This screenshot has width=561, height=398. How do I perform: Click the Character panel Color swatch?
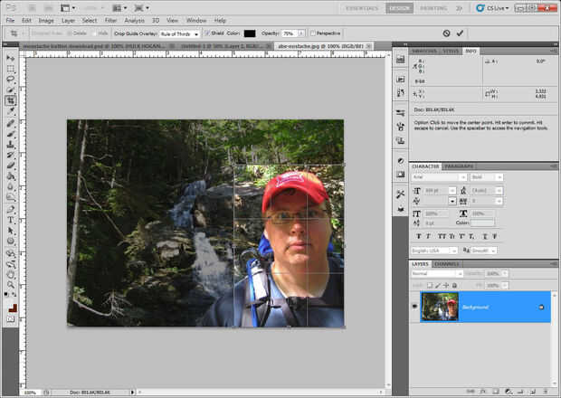pyautogui.click(x=482, y=223)
